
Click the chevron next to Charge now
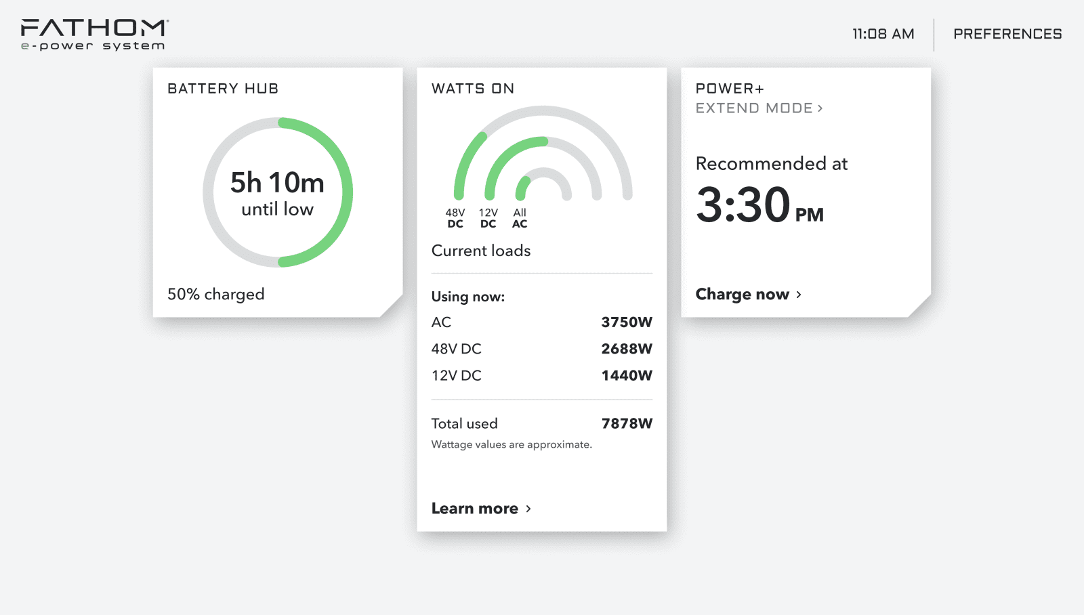(x=799, y=295)
